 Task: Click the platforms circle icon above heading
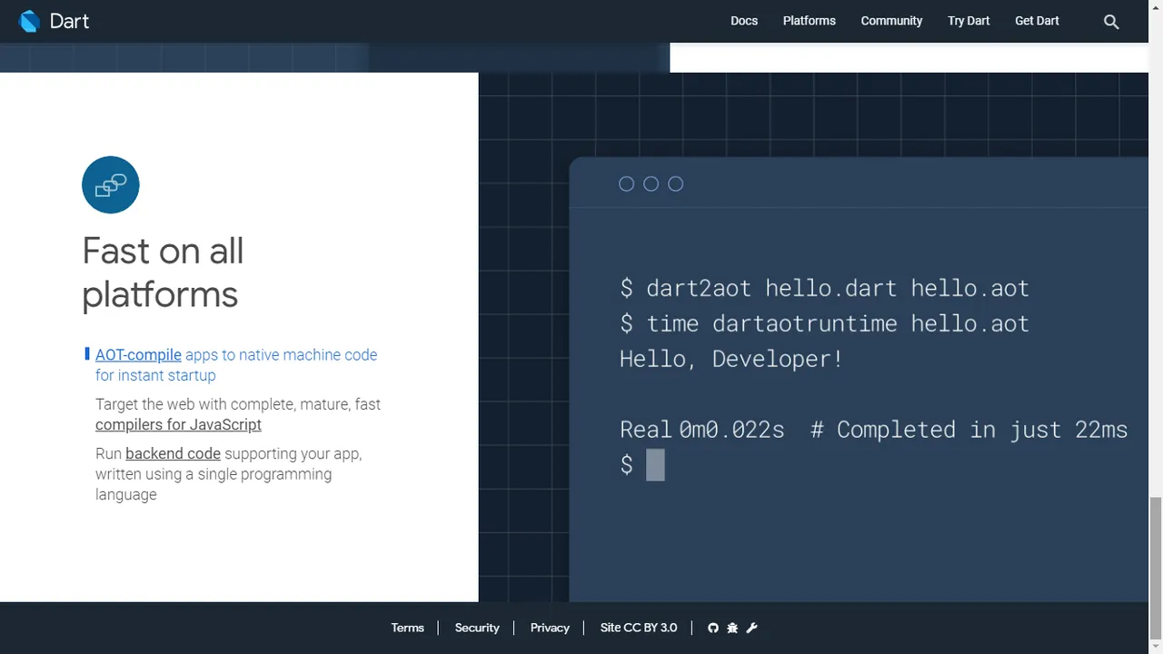111,185
